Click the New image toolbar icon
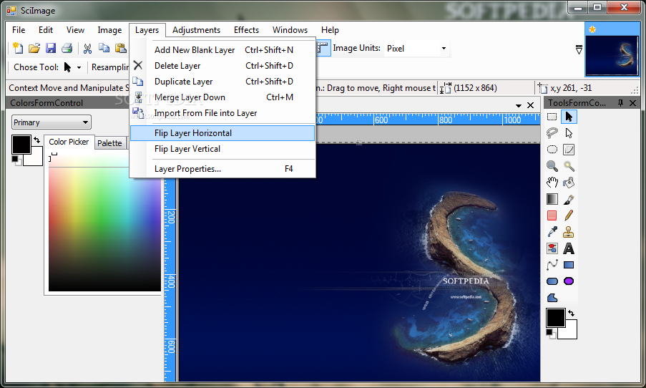This screenshot has width=646, height=388. (18, 48)
